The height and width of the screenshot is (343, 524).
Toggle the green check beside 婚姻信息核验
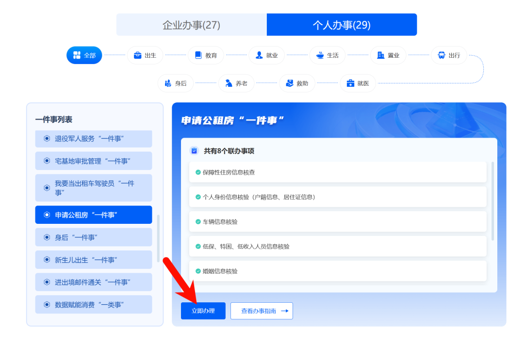click(198, 271)
